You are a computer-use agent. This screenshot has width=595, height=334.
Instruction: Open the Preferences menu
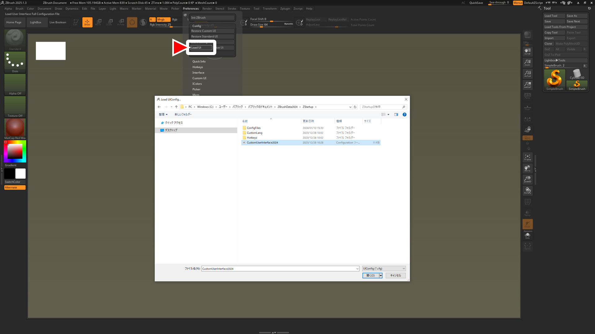tap(191, 9)
